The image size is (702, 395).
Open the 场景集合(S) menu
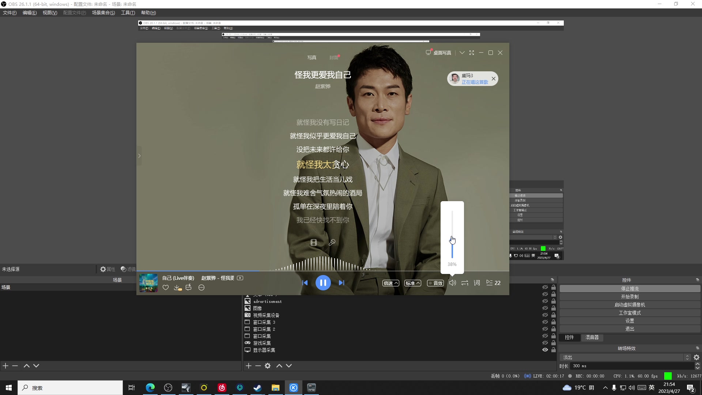[x=103, y=13]
